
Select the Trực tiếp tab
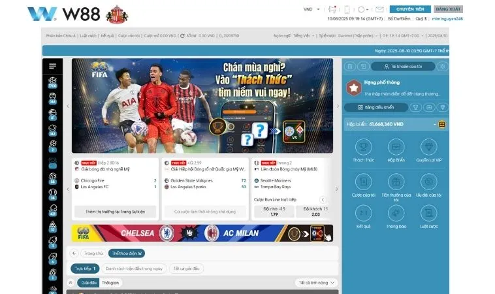pyautogui.click(x=85, y=269)
